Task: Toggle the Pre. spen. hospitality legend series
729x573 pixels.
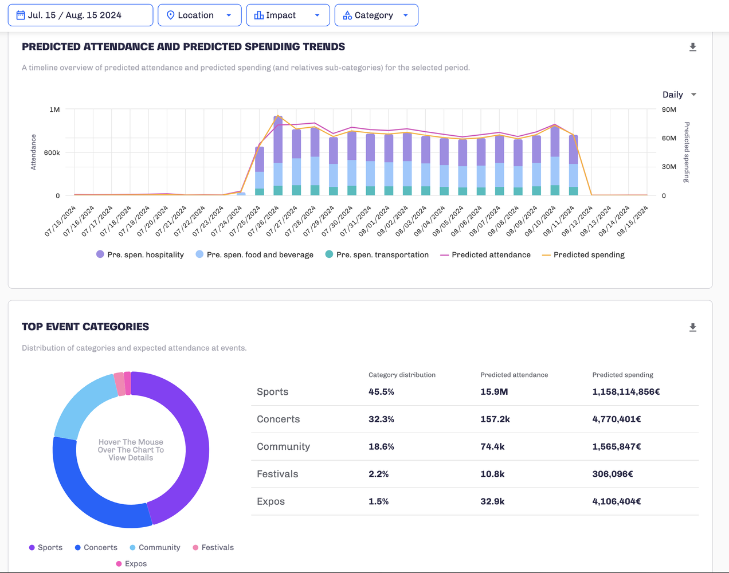Action: [145, 254]
